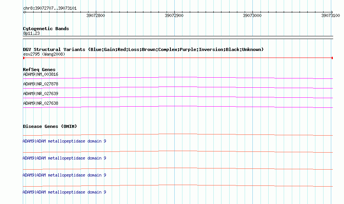This screenshot has width=344, height=204.
Task: Select ruler position 39072900
Action: [x=174, y=15]
